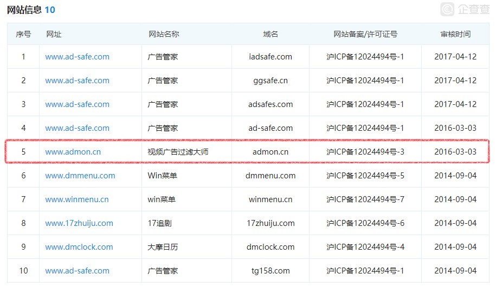Select the domain cell adsafes.com

[270, 104]
